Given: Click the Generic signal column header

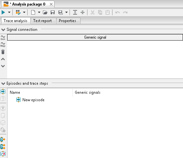Looking at the screenshot, I should tap(95, 37).
